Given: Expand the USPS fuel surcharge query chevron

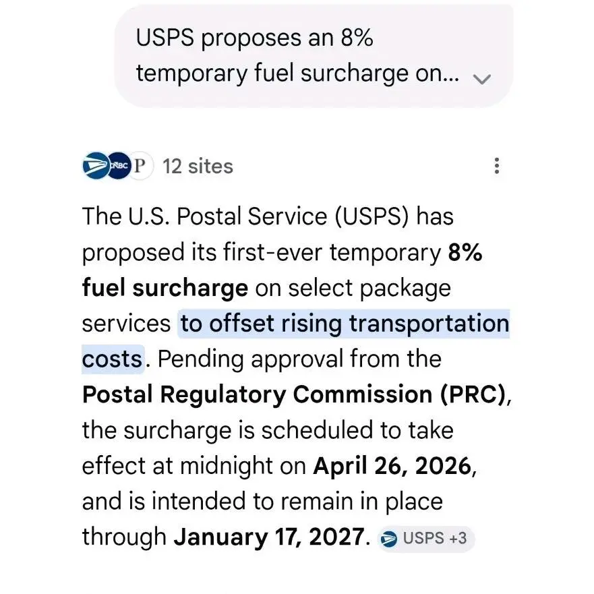Looking at the screenshot, I should click(x=482, y=79).
